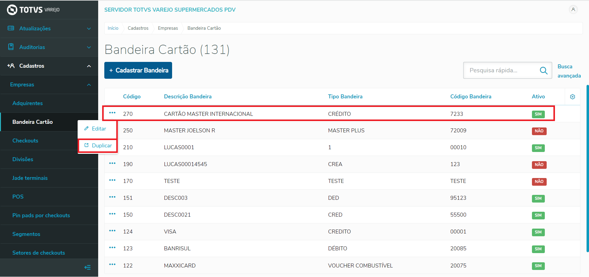This screenshot has height=277, width=589.
Task: Collapse the sidebar menu icon
Action: pyautogui.click(x=87, y=268)
